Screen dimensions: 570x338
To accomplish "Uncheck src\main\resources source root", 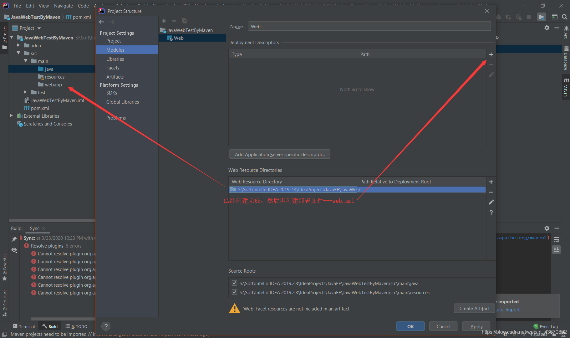I will pyautogui.click(x=234, y=292).
